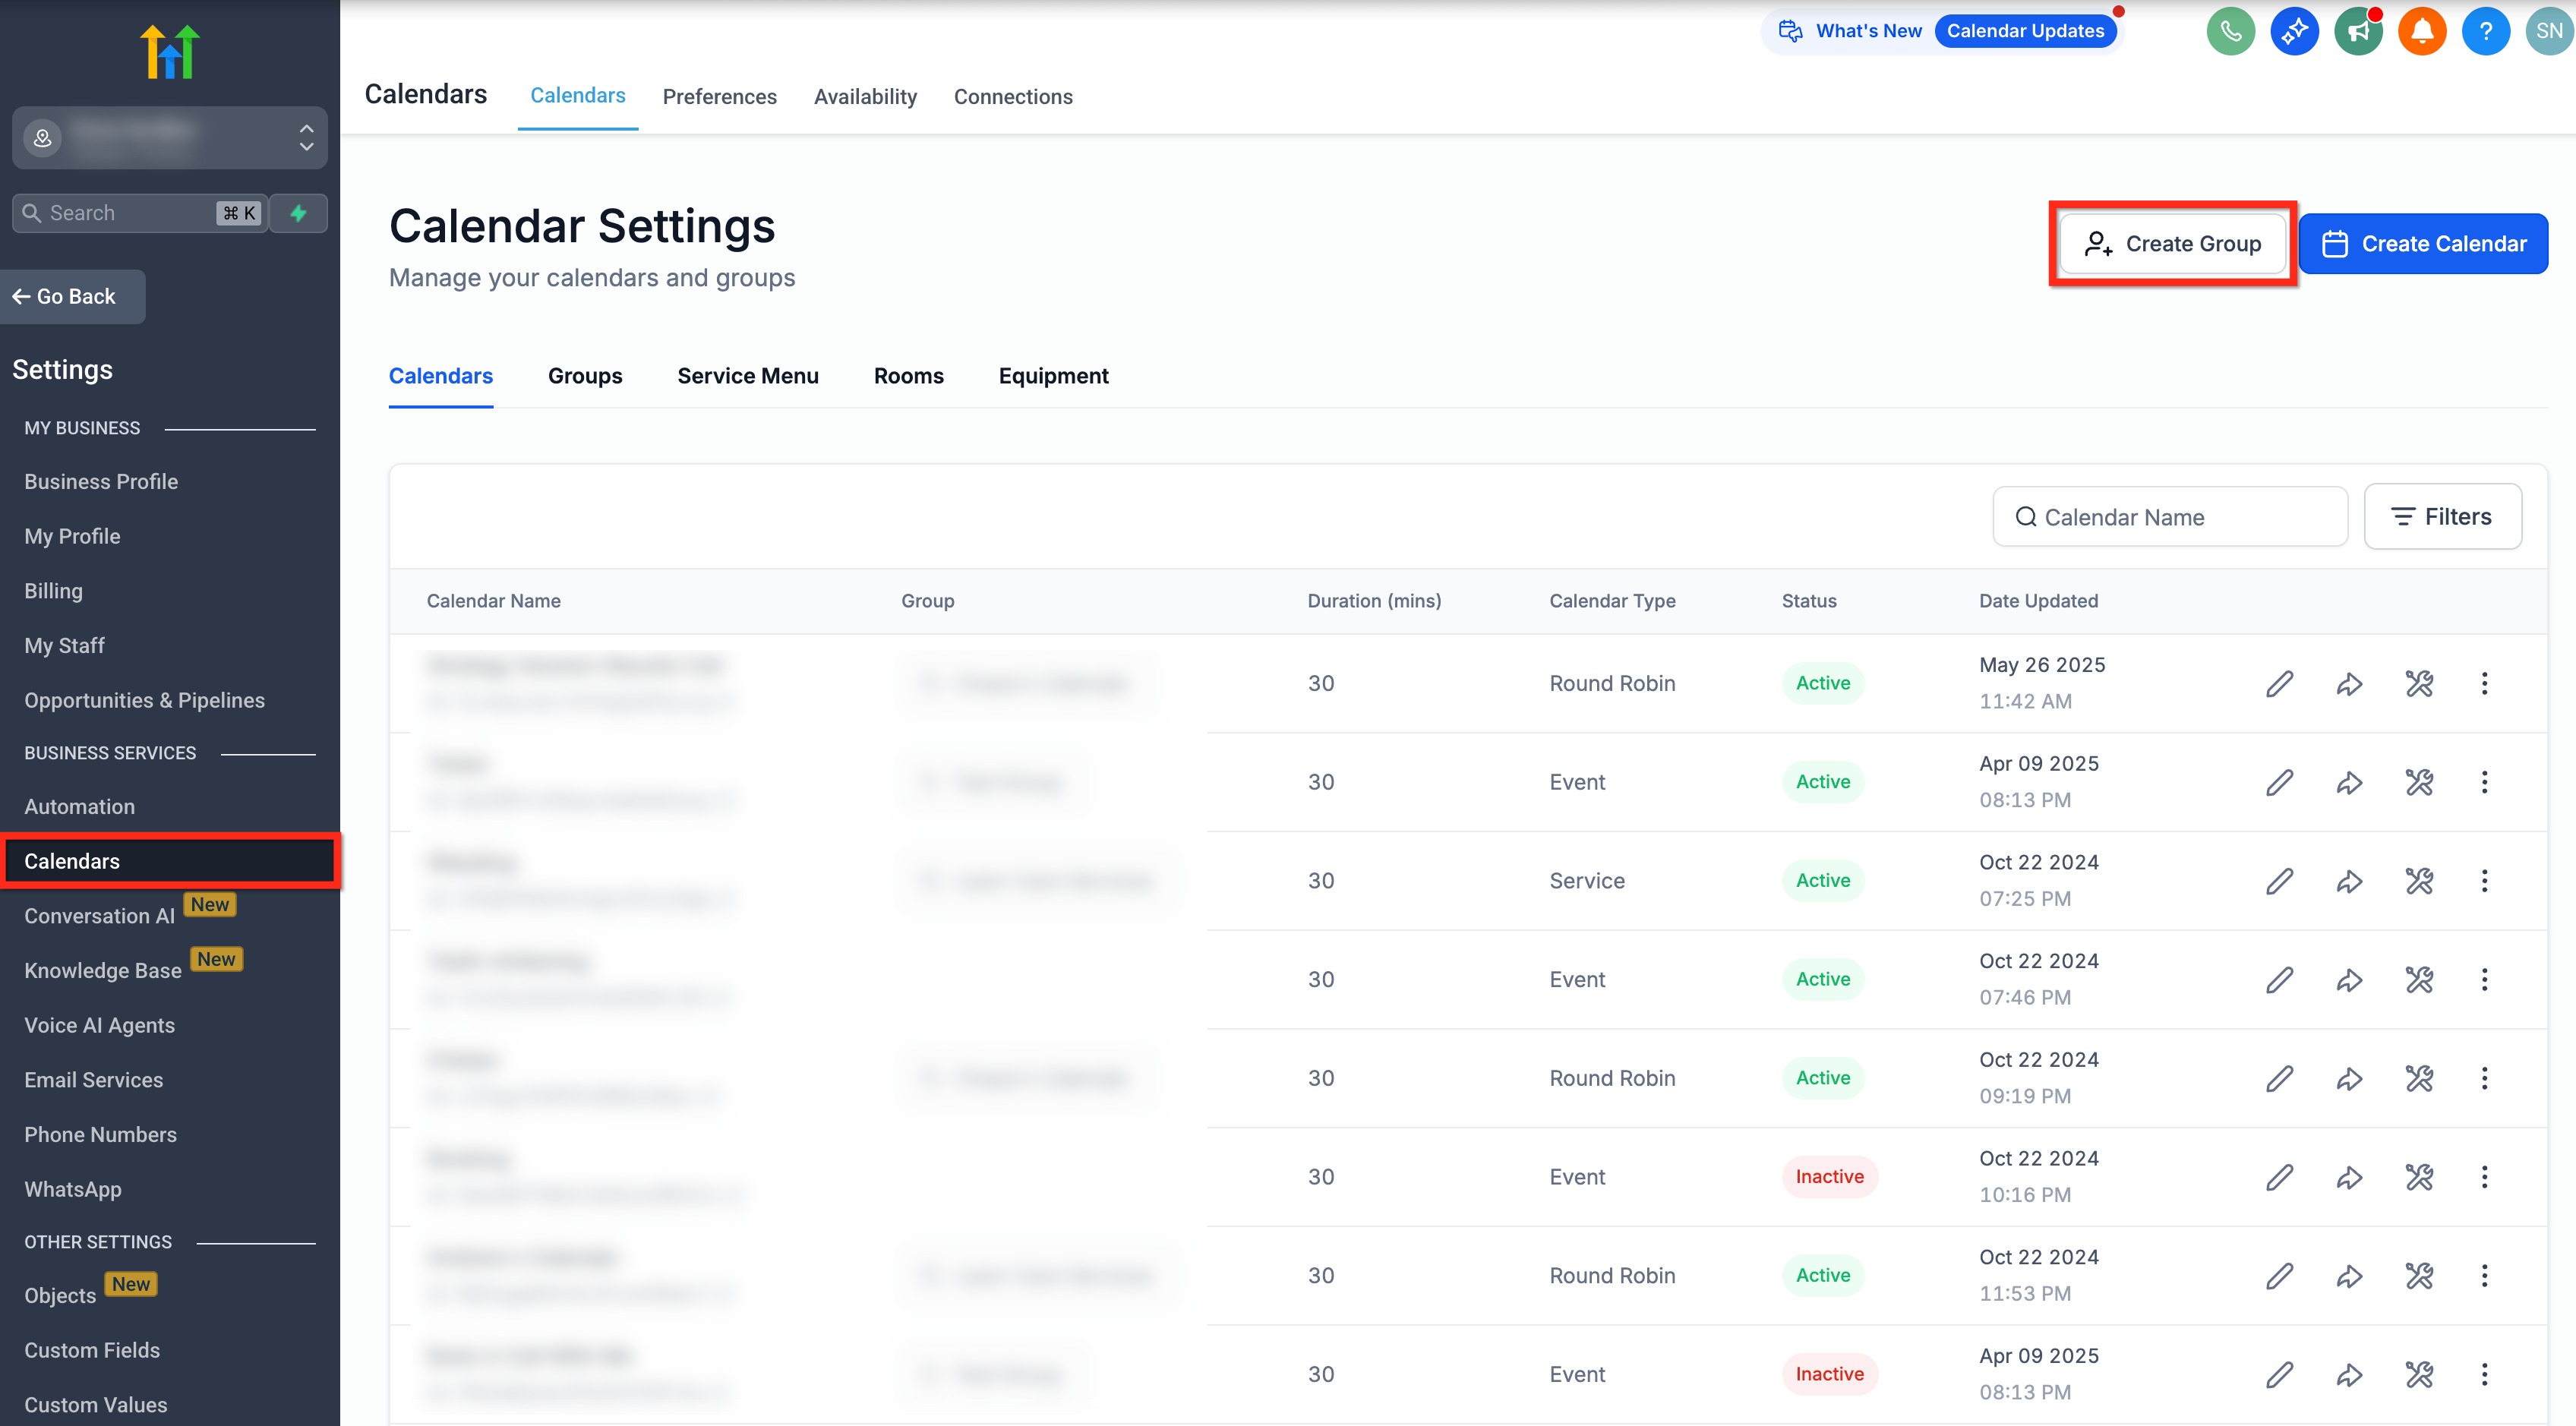Click share arrow icon on Service calendar row

click(2349, 881)
